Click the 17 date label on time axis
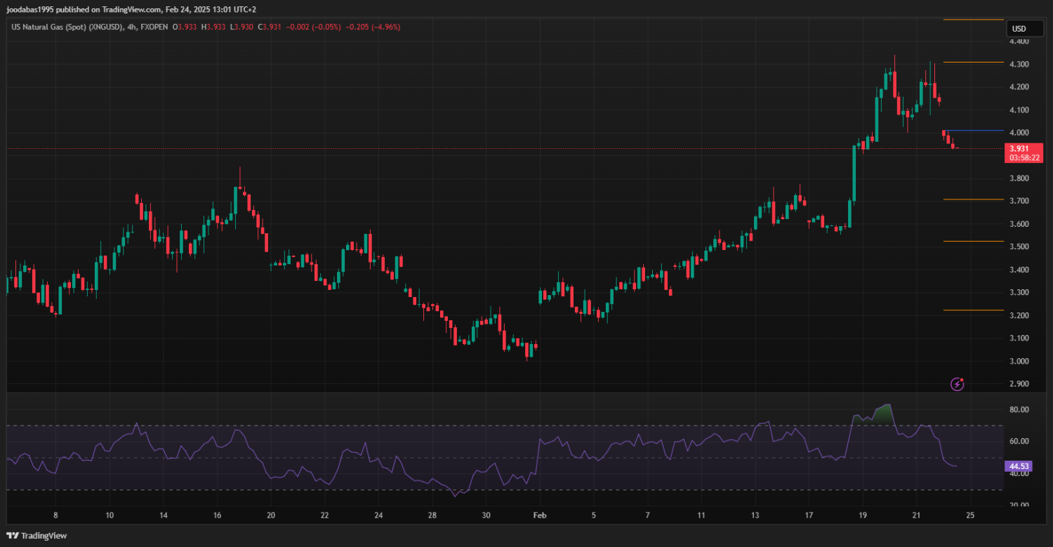 809,515
